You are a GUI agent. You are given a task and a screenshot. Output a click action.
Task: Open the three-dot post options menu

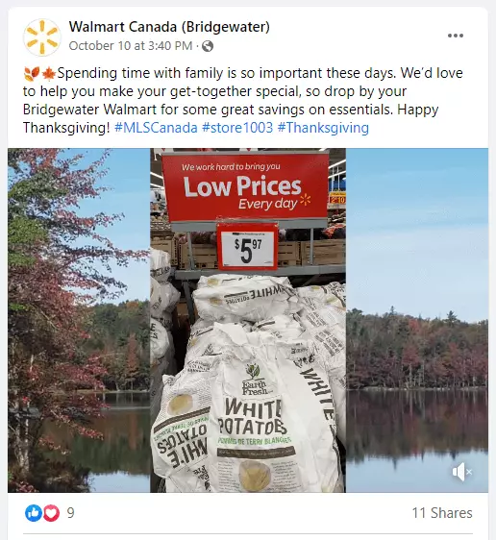coord(456,36)
